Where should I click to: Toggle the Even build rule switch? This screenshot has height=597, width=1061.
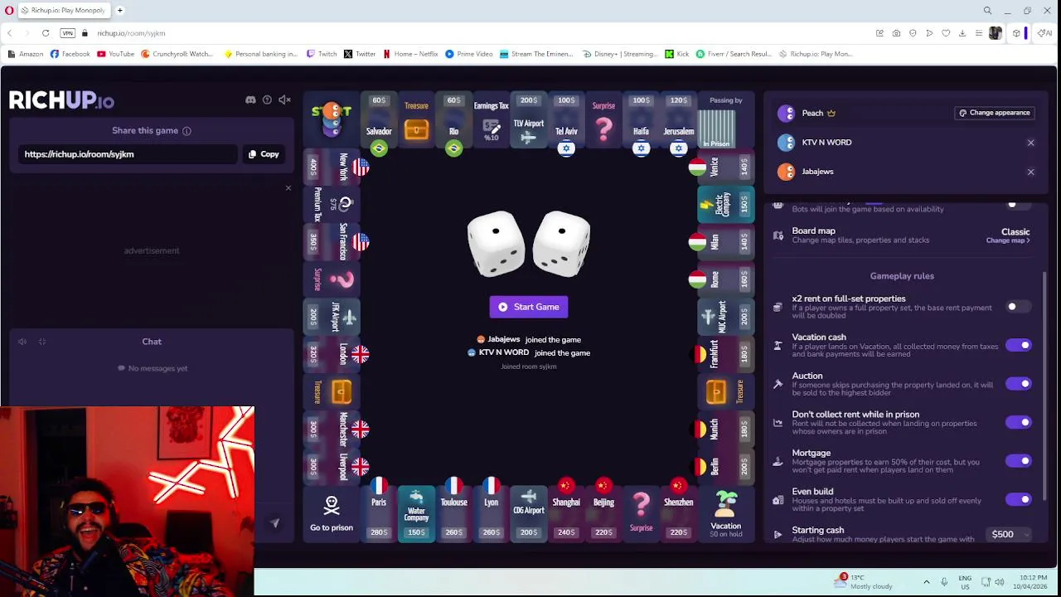[x=1018, y=499]
